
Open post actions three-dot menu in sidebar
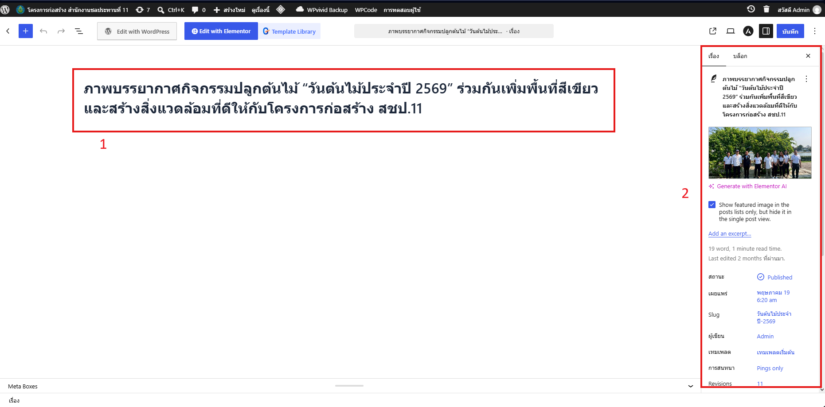(x=806, y=79)
